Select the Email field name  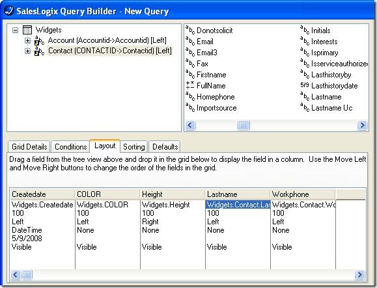(x=205, y=42)
